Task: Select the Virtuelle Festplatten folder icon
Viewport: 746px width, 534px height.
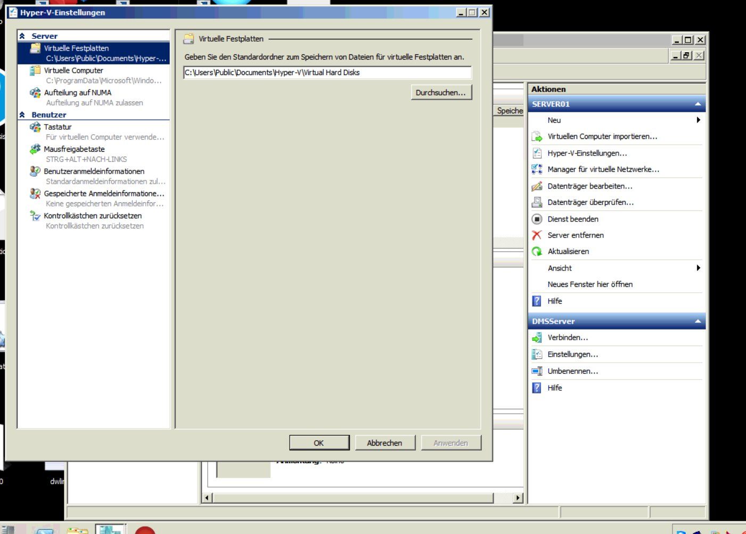Action: (35, 48)
